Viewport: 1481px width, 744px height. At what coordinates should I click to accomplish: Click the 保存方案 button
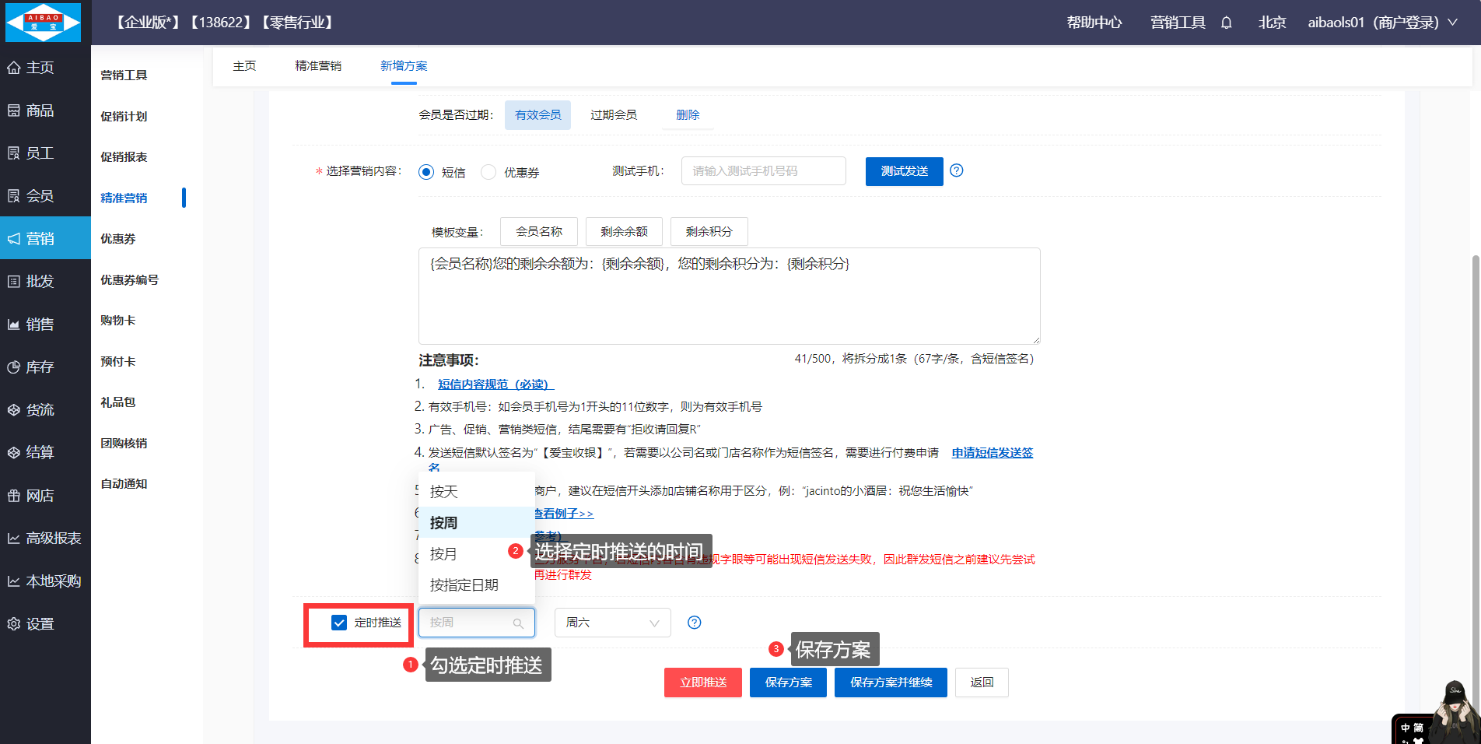pos(788,683)
